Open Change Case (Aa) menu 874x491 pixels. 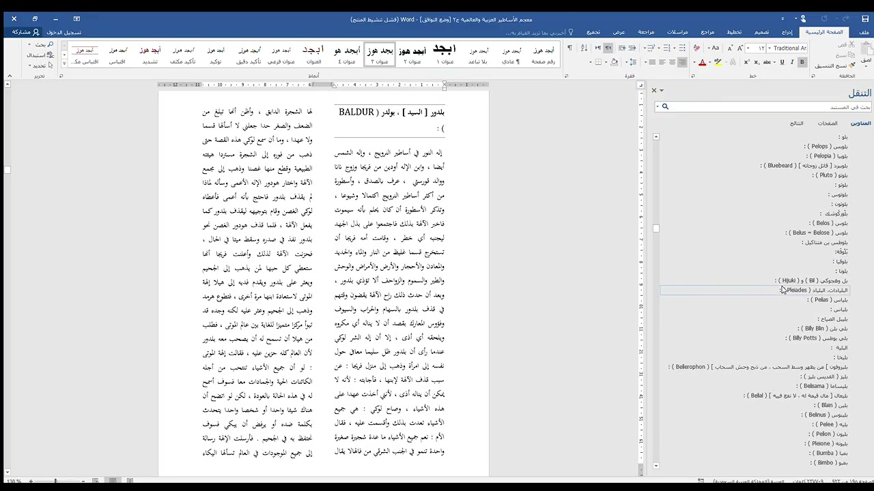click(x=715, y=48)
